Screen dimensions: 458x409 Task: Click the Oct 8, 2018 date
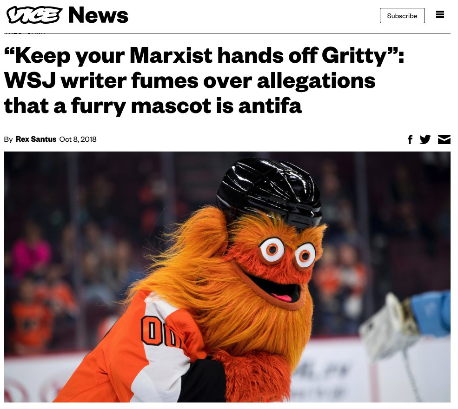click(x=78, y=139)
